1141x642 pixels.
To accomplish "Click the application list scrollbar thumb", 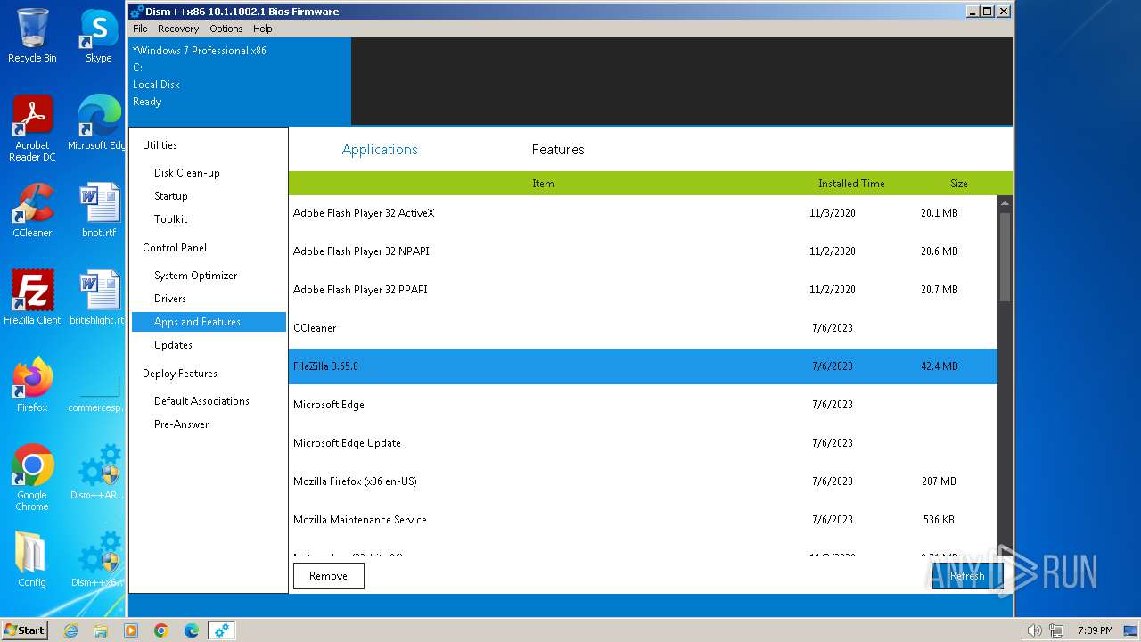I will point(1005,257).
